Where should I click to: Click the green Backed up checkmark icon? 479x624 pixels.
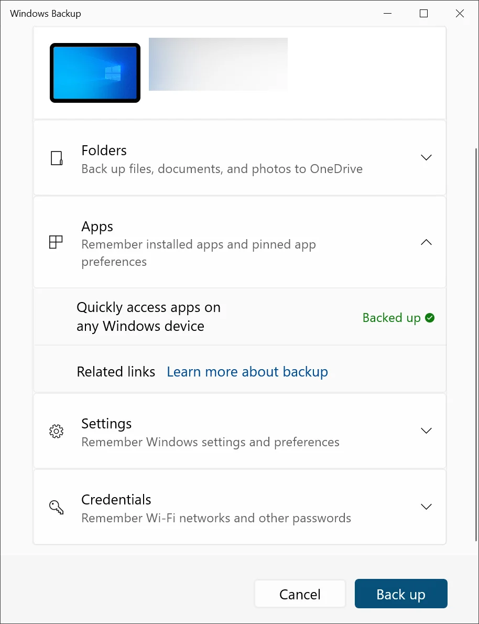[x=429, y=318]
